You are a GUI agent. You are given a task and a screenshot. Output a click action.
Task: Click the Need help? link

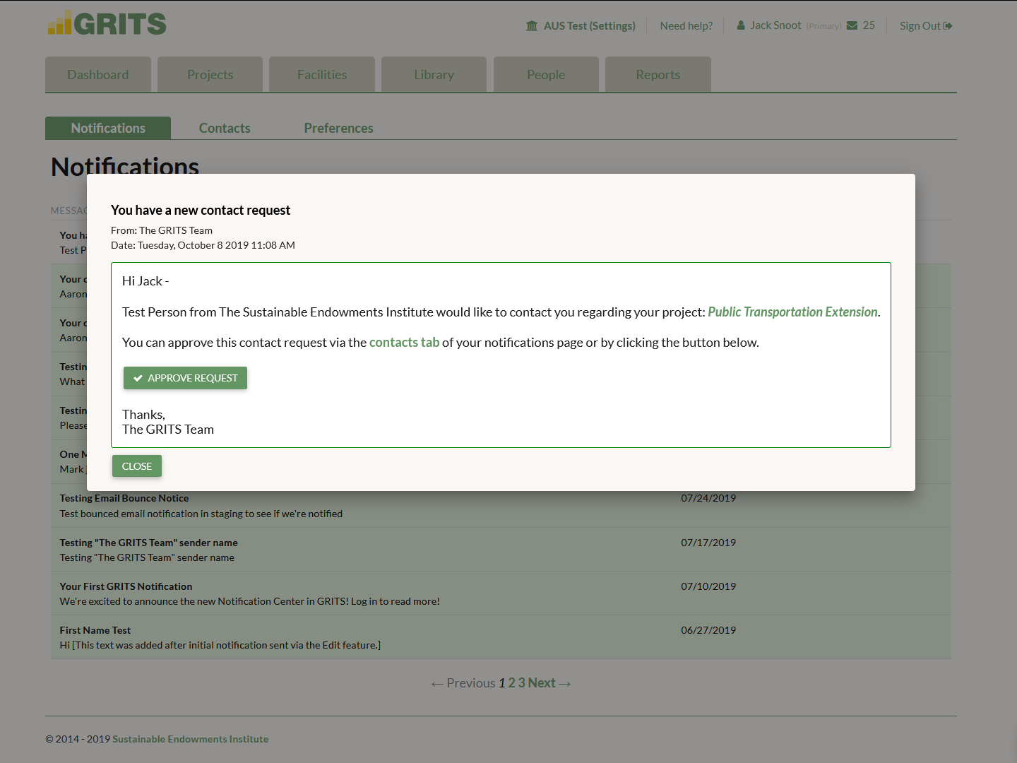click(686, 26)
